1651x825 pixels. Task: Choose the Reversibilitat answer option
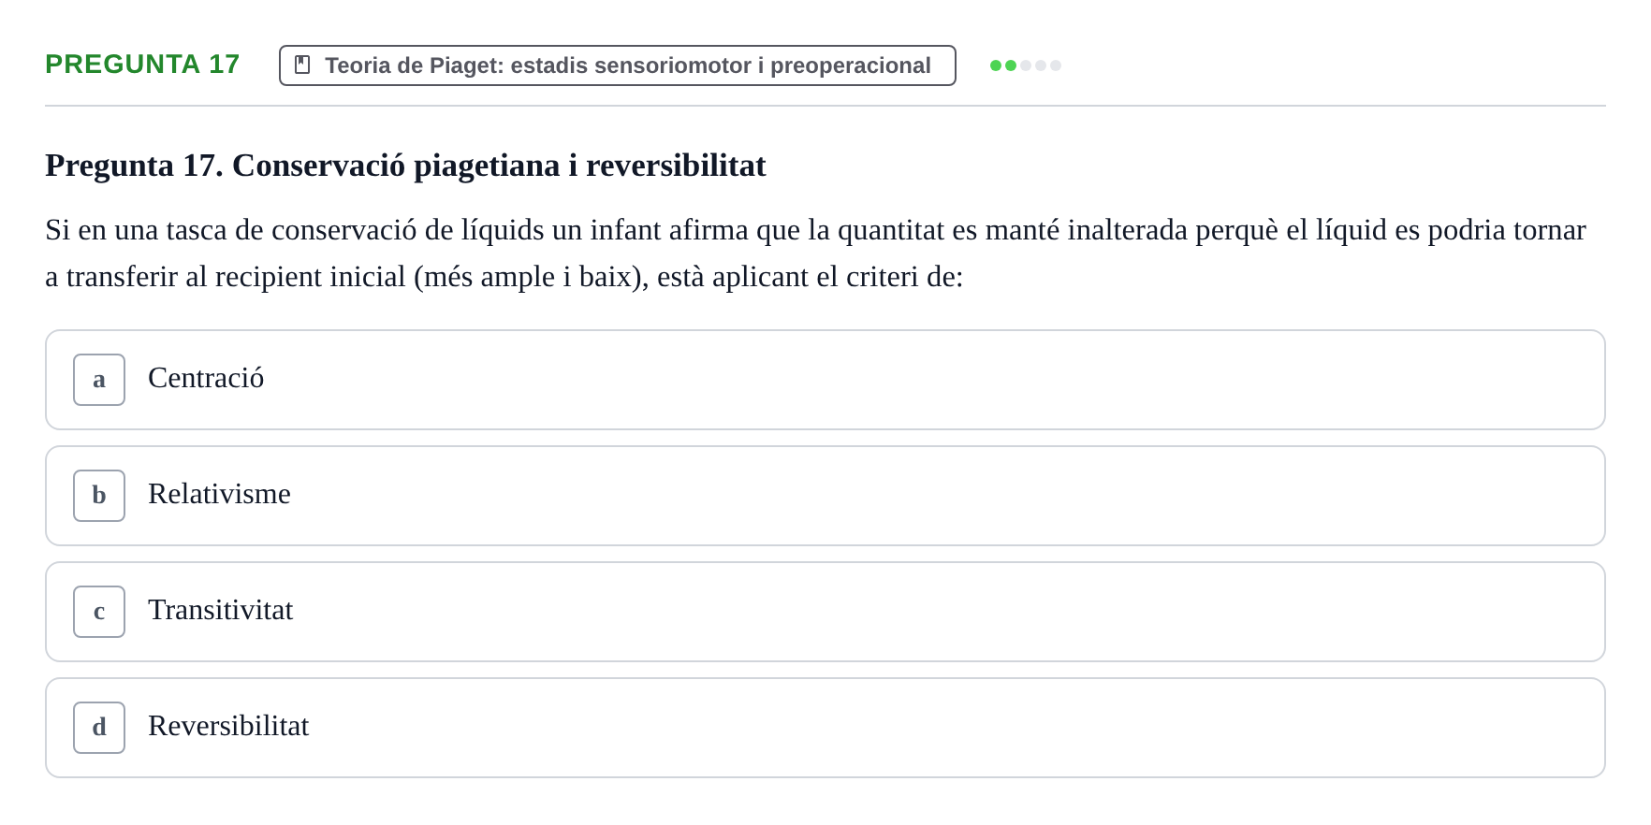click(825, 728)
